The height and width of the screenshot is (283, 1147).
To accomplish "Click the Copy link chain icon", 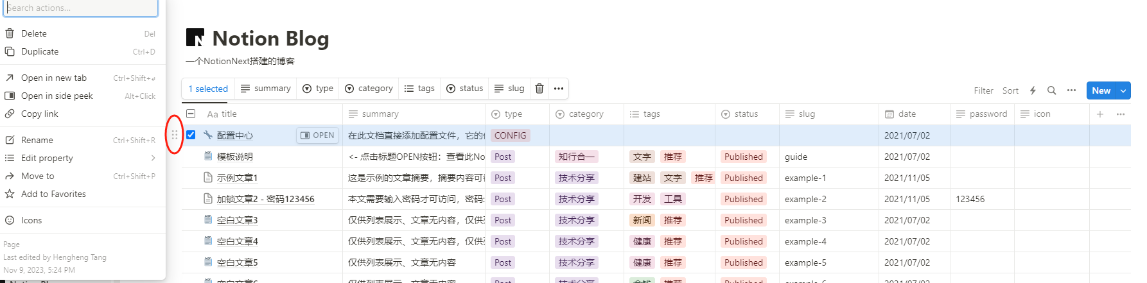I will tap(10, 114).
